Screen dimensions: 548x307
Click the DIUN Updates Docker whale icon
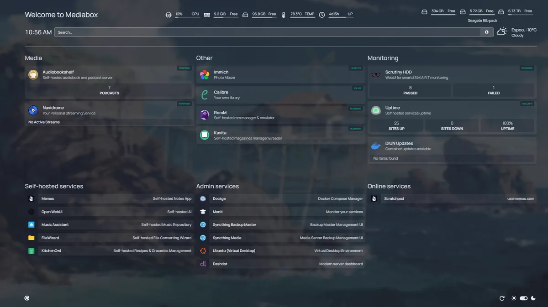coord(376,146)
